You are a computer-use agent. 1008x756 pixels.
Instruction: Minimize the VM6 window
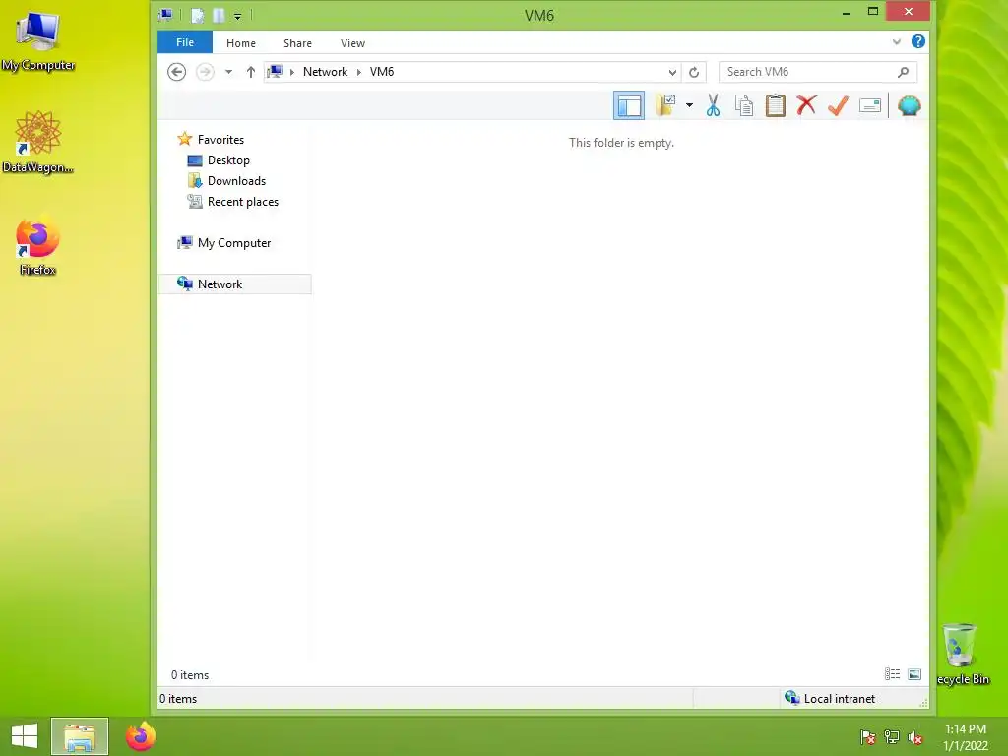click(847, 12)
